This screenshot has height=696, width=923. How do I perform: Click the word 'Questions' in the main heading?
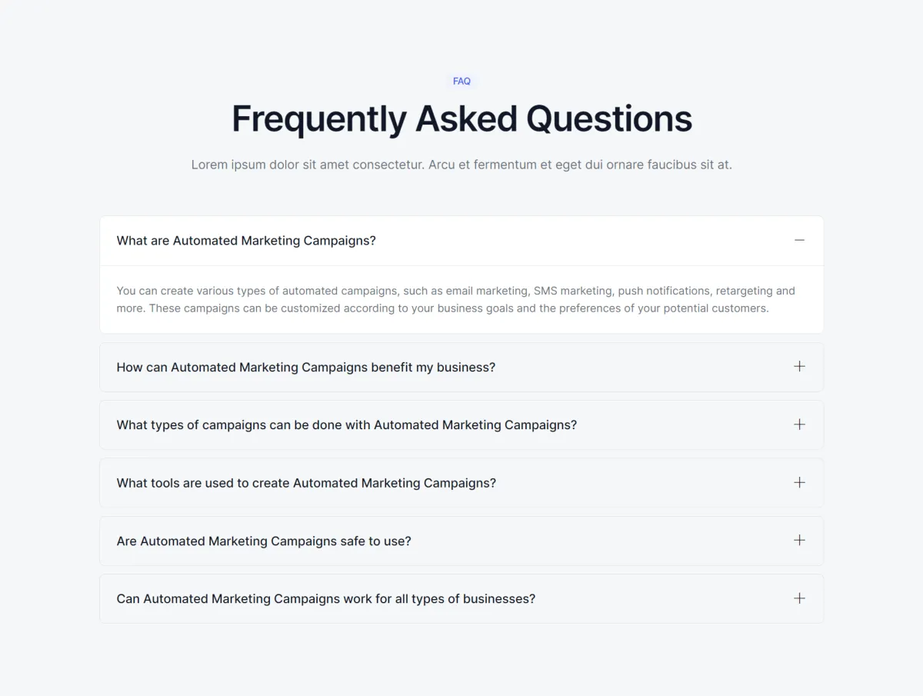pyautogui.click(x=609, y=119)
